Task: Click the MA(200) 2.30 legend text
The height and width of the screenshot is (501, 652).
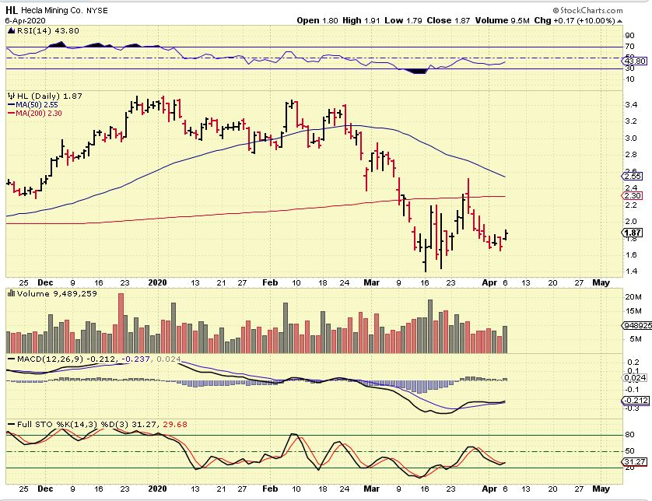Action: pos(39,113)
